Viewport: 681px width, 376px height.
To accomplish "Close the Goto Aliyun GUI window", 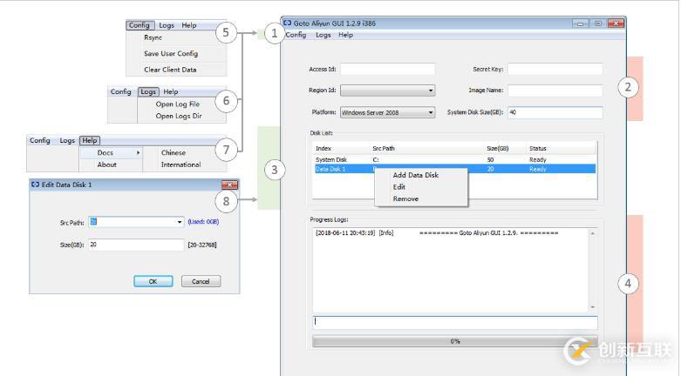I will click(x=616, y=23).
